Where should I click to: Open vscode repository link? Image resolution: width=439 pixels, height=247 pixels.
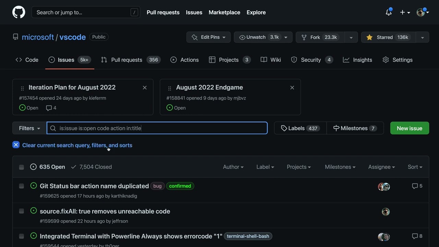(x=73, y=37)
